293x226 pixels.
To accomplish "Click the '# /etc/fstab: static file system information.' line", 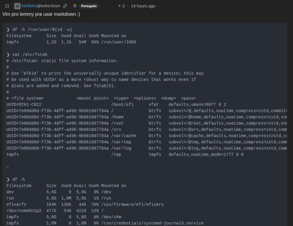I will tap(62, 61).
